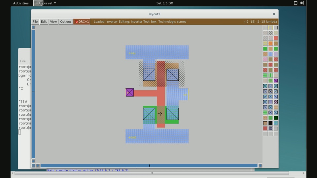Click the layout's horizontal scrollbar
This screenshot has width=317, height=178.
149,165
